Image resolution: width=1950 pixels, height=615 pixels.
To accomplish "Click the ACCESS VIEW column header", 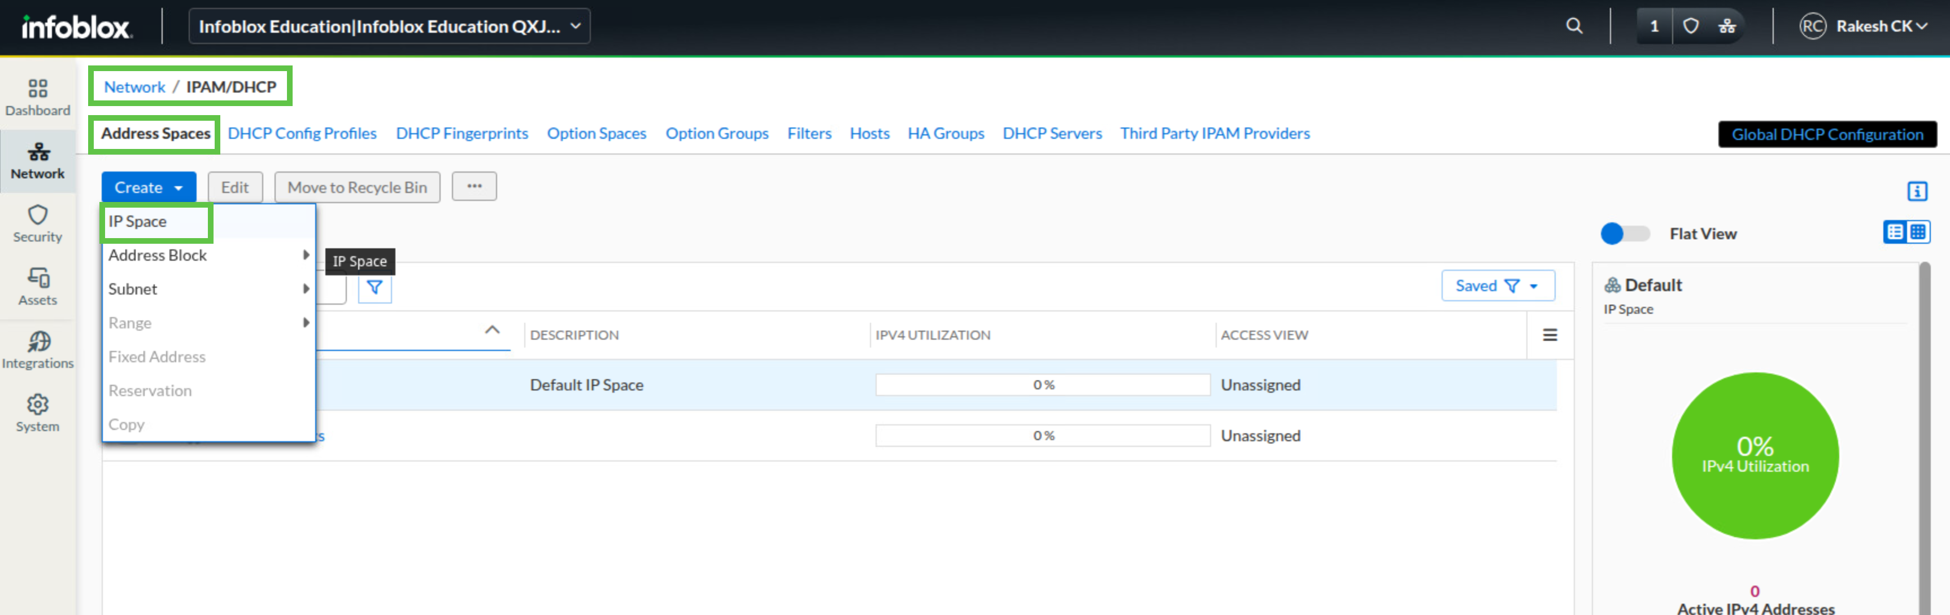I will 1264,335.
